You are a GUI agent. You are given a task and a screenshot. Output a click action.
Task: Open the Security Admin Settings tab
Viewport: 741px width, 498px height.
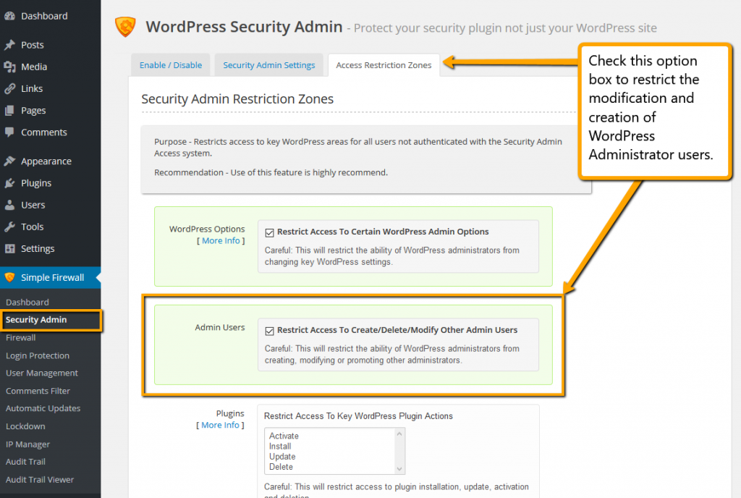268,64
